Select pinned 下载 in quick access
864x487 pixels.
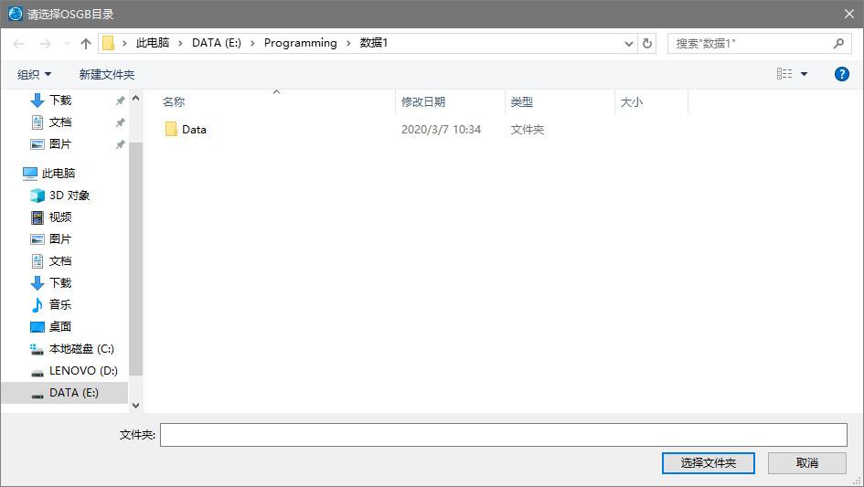(60, 101)
